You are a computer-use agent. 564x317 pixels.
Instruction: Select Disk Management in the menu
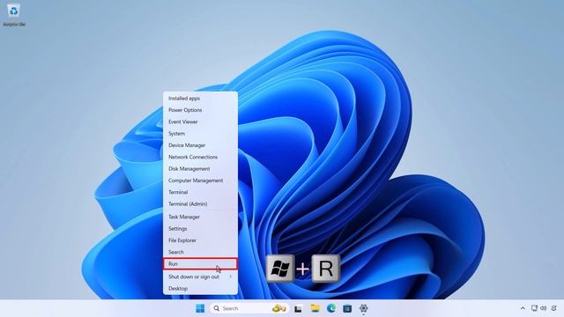tap(200, 168)
